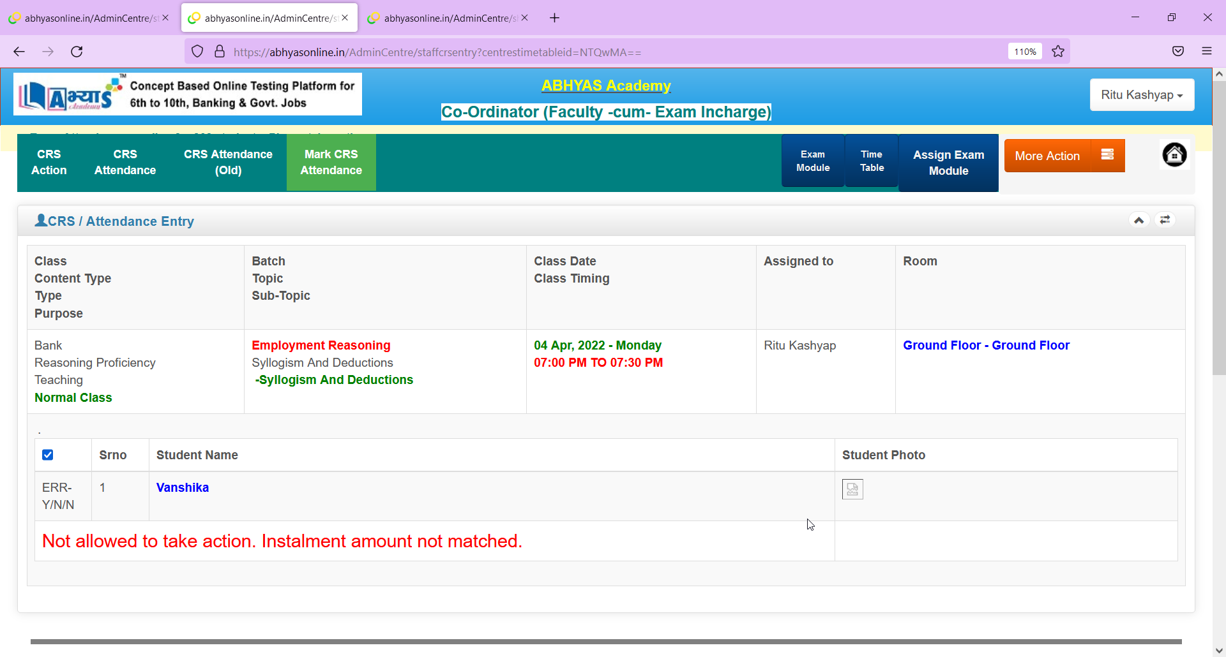
Task: Open the student name link Vanshika
Action: (183, 487)
